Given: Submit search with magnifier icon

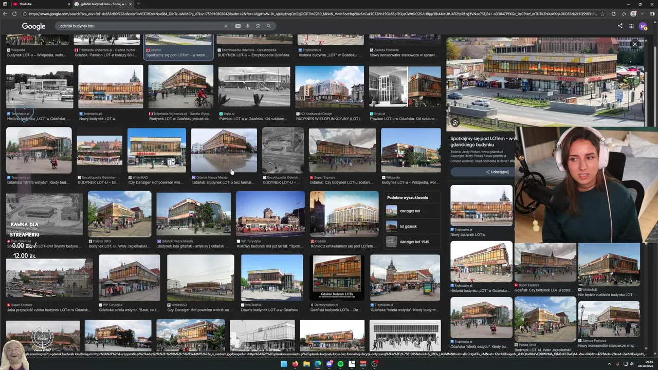Looking at the screenshot, I should click(x=268, y=26).
